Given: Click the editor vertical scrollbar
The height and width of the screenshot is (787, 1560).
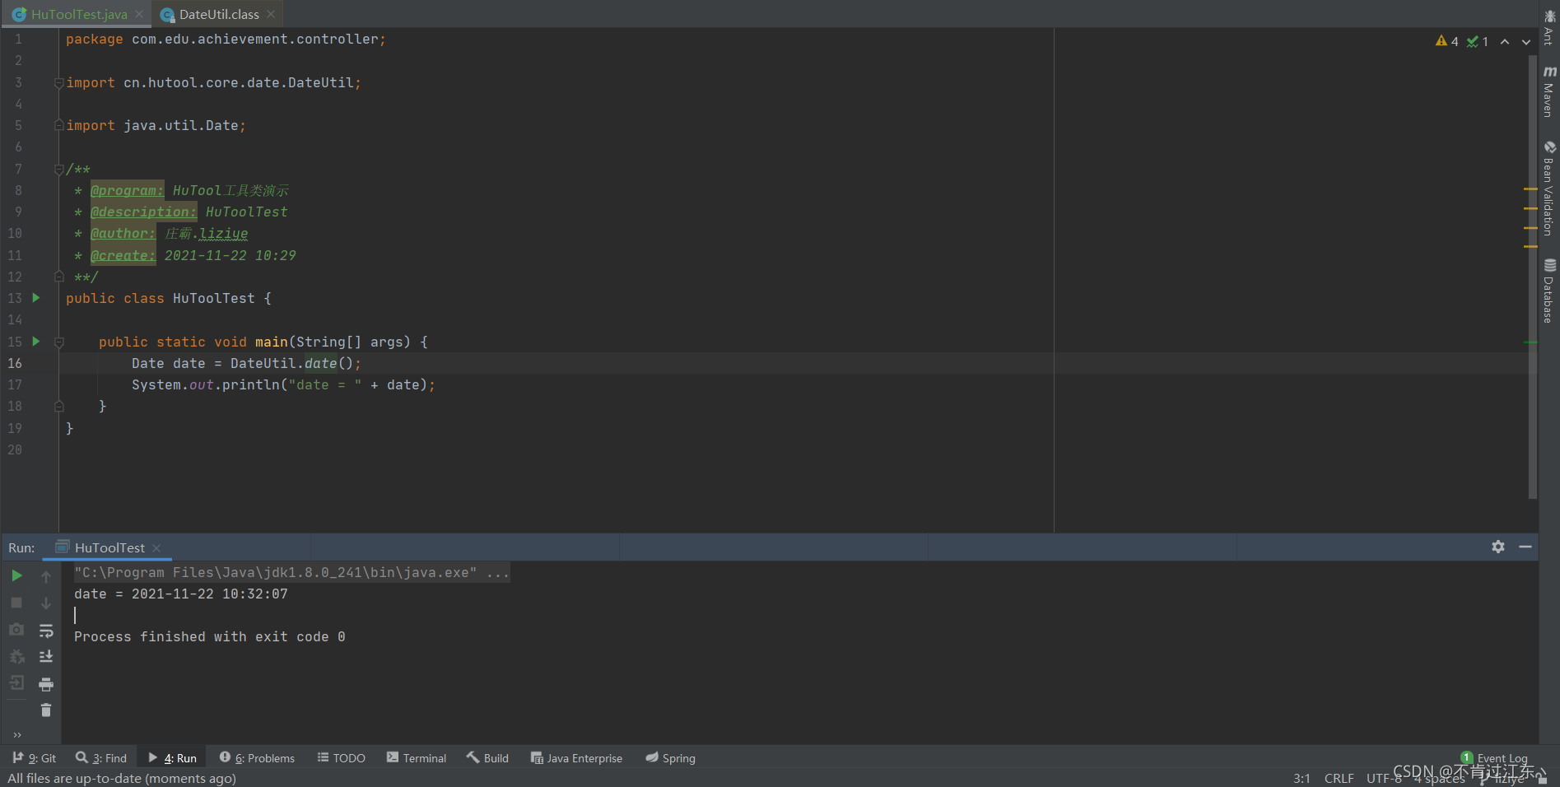Looking at the screenshot, I should (x=1532, y=277).
